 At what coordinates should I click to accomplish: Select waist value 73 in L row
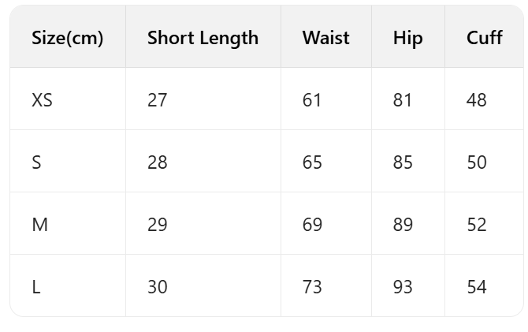click(312, 287)
